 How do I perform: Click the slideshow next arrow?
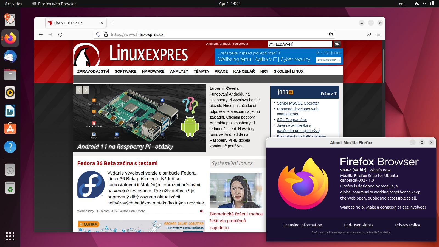[x=86, y=90]
